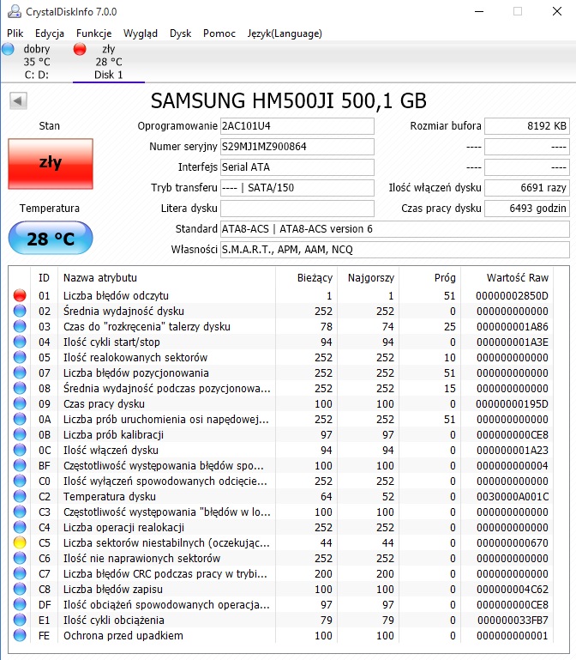Click the blue dot for attribute 09 row

point(20,403)
